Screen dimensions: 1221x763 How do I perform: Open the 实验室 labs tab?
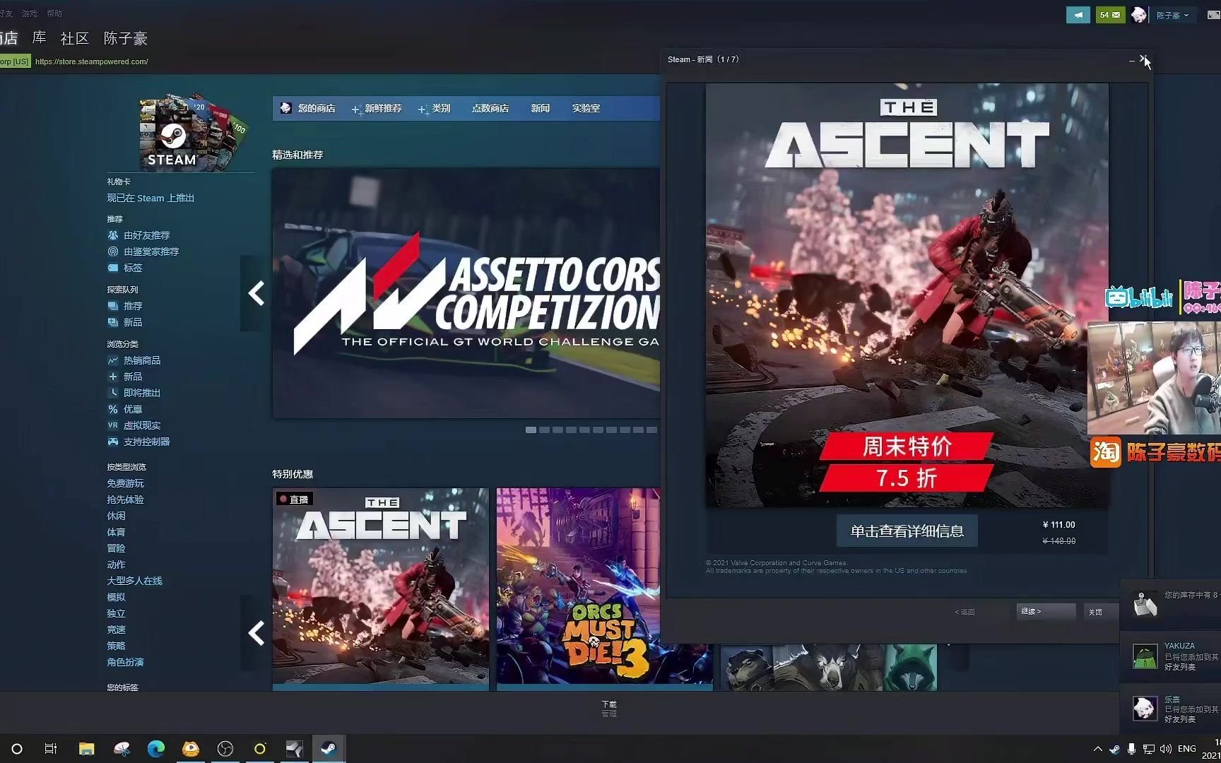(586, 108)
